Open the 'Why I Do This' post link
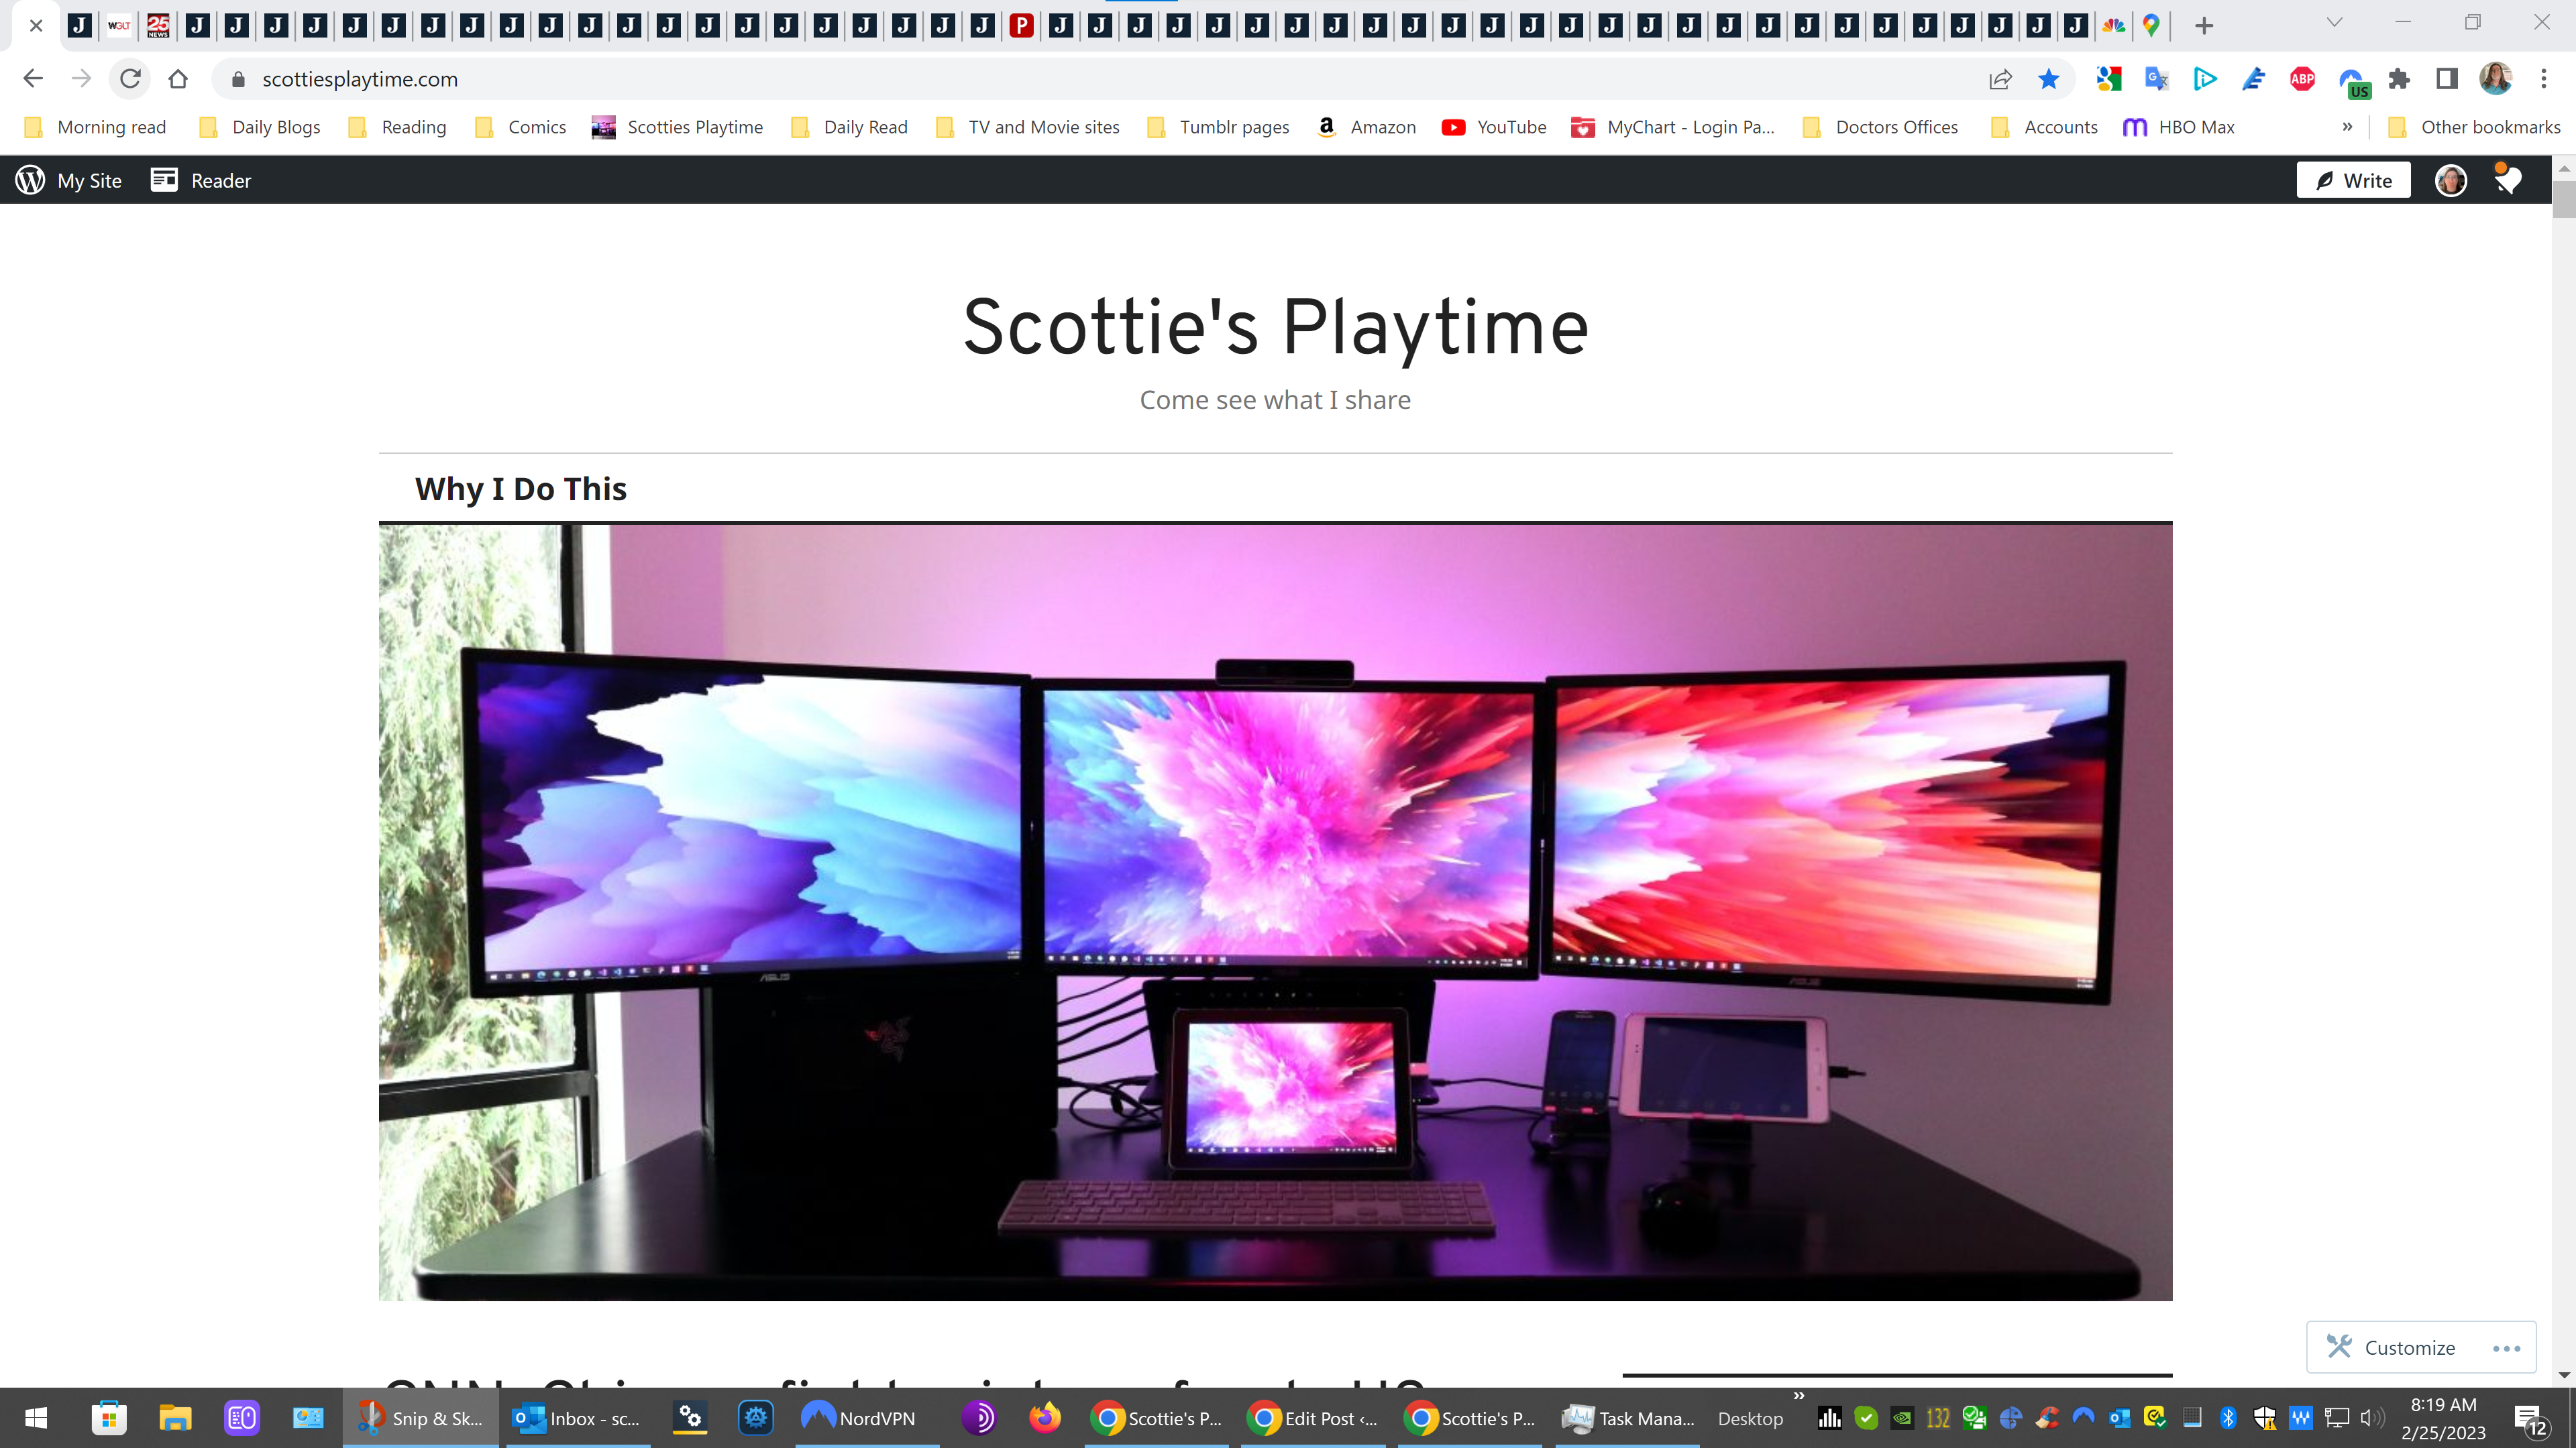Viewport: 2576px width, 1448px height. pos(520,489)
